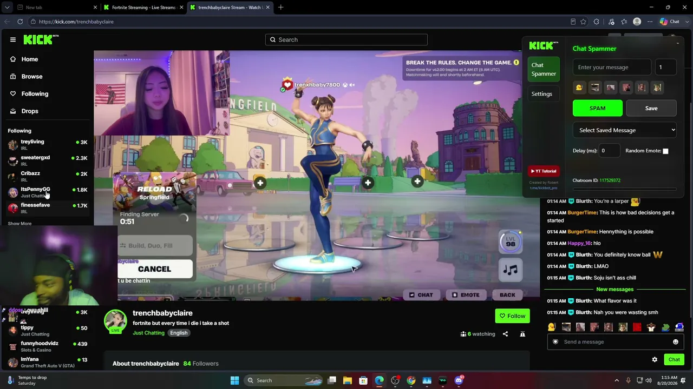Click the green SPAM button
Image resolution: width=693 pixels, height=389 pixels.
pos(598,108)
